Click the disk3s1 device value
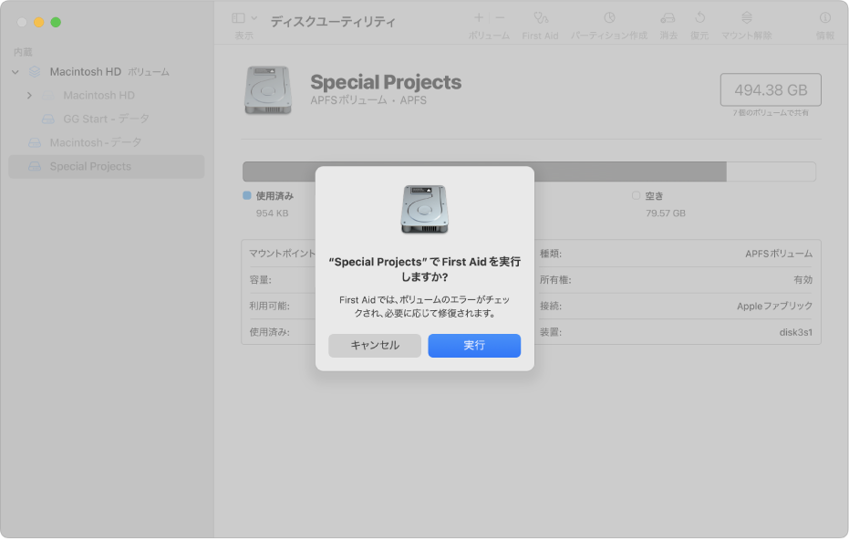849x541 pixels. [795, 332]
